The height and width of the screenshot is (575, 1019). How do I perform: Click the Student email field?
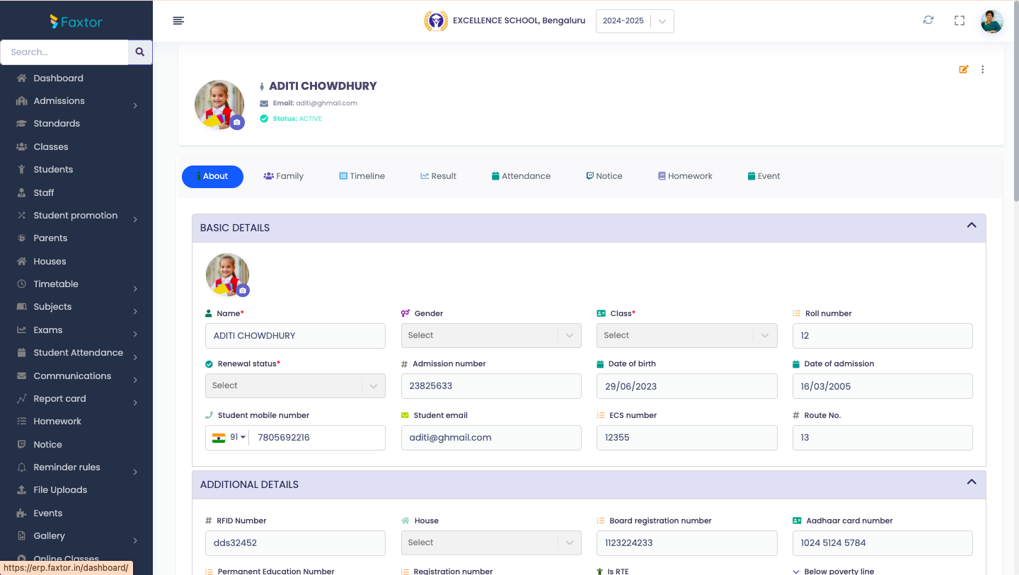pos(491,438)
